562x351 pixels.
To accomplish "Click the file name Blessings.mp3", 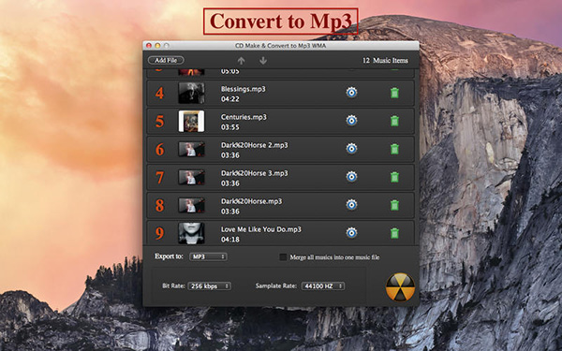I will point(244,89).
